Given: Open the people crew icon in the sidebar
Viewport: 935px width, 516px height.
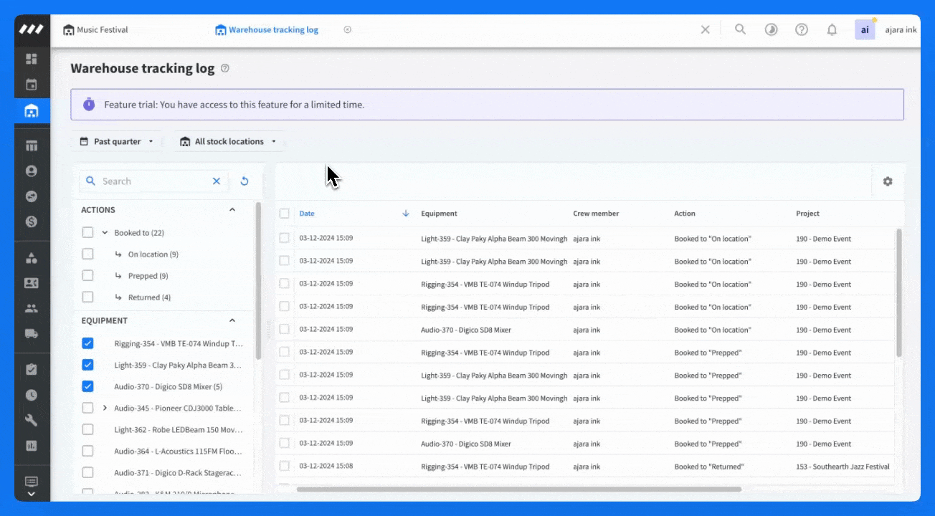Looking at the screenshot, I should pos(32,308).
